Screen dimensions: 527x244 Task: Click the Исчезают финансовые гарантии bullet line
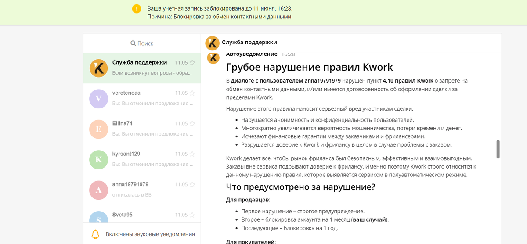click(333, 136)
